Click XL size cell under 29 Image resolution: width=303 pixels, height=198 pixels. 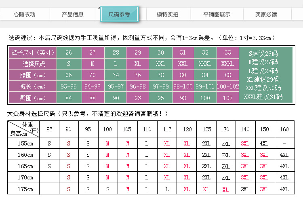pyautogui.click(x=138, y=64)
